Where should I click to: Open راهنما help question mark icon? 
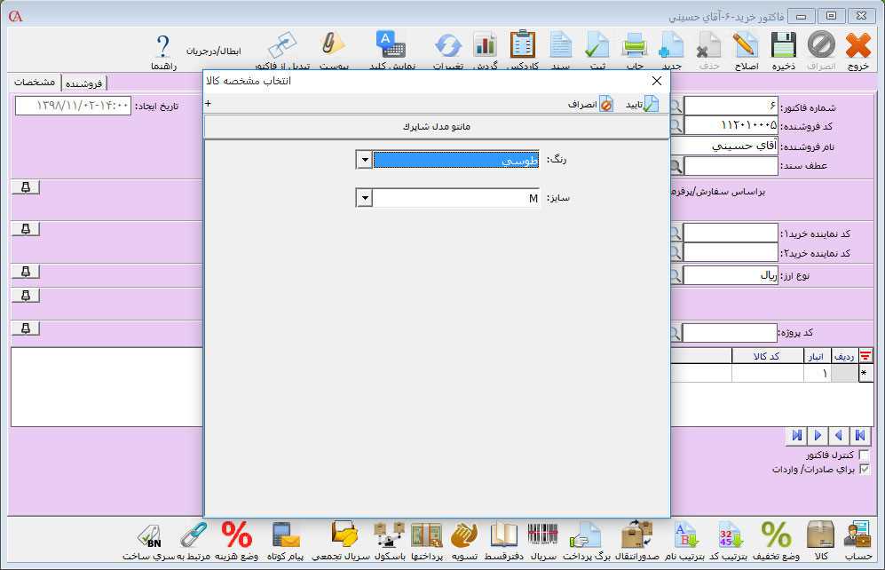(x=163, y=47)
